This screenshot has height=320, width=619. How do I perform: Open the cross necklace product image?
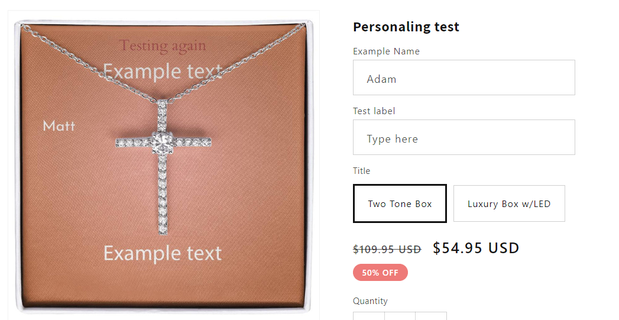(x=163, y=165)
